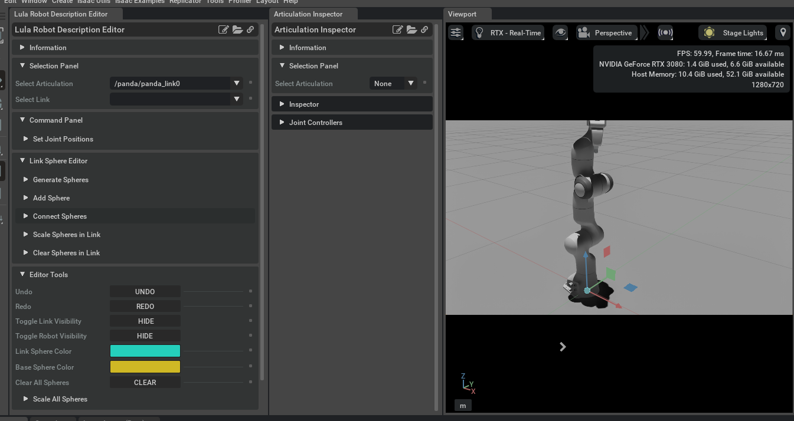Open Articulation Inspector's Select Articulation None dropdown

[393, 84]
